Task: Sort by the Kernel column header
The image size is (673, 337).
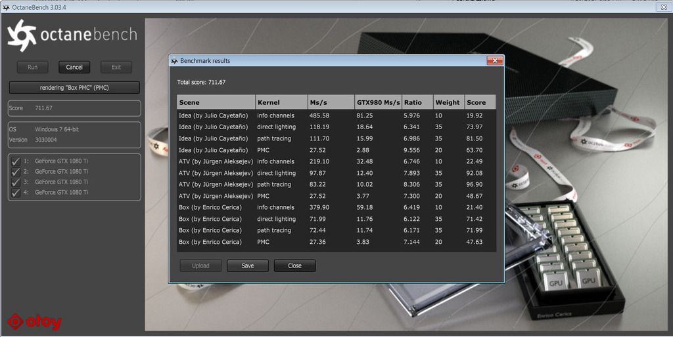Action: tap(281, 102)
